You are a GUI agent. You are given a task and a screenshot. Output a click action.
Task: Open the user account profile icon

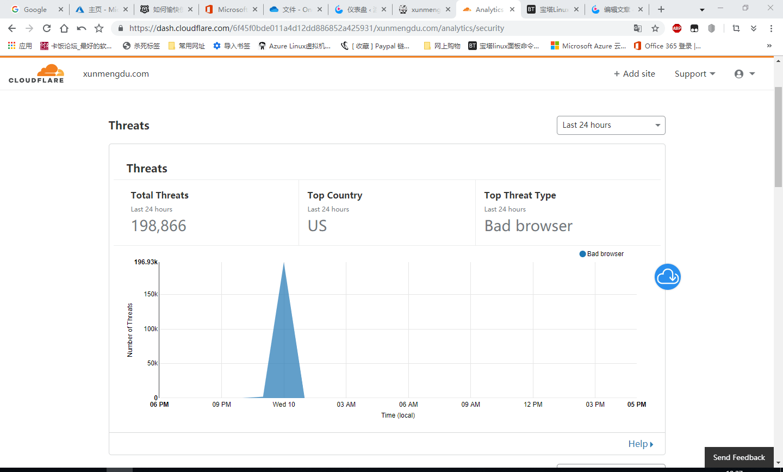744,74
